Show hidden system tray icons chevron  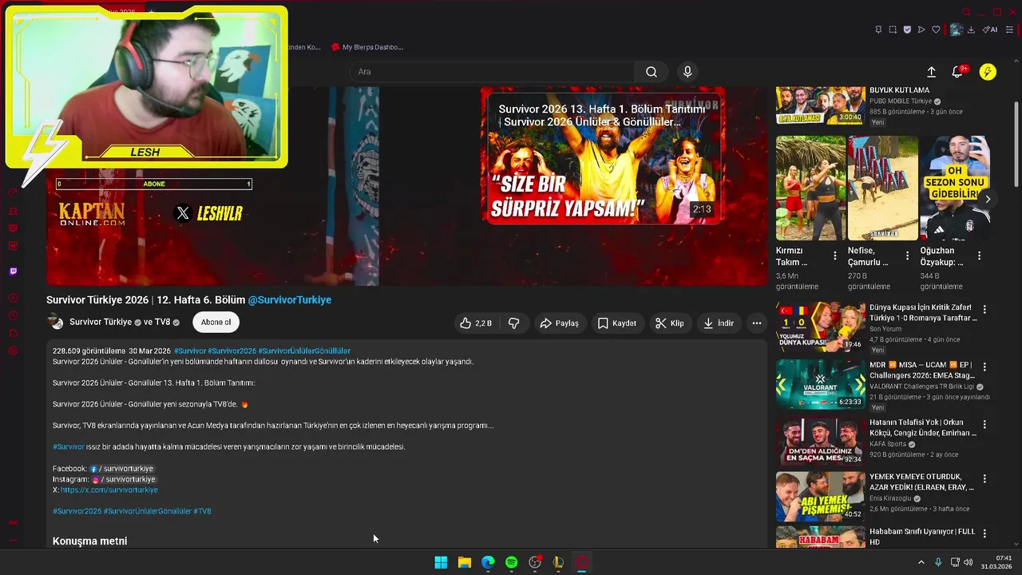pos(921,562)
